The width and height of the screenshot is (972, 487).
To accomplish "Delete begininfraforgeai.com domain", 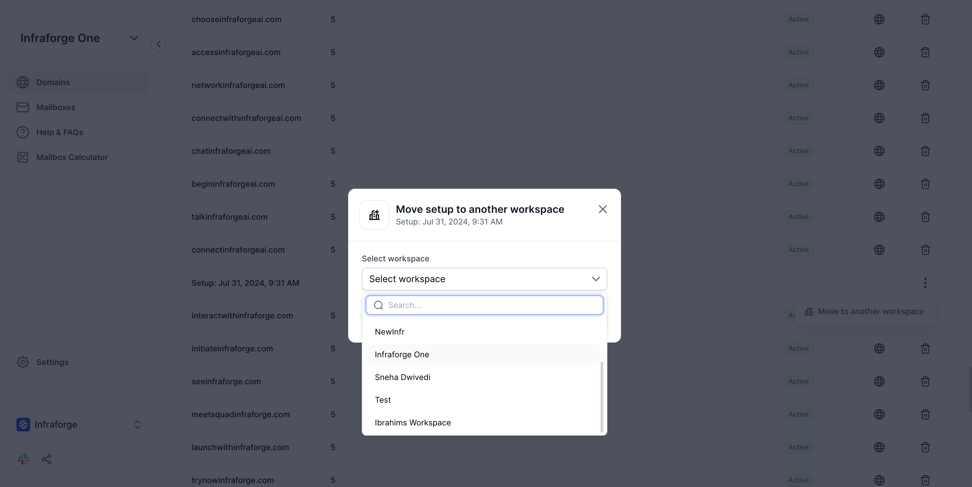I will pyautogui.click(x=925, y=184).
